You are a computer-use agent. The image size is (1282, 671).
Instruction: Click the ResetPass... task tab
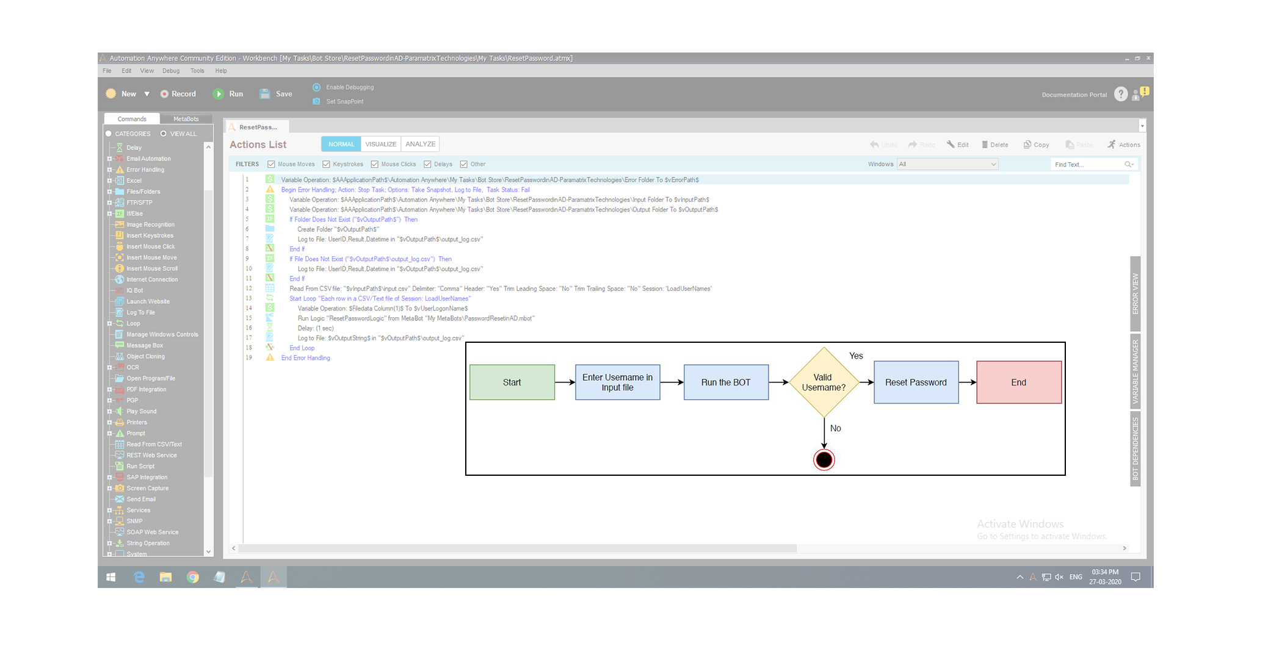point(258,127)
